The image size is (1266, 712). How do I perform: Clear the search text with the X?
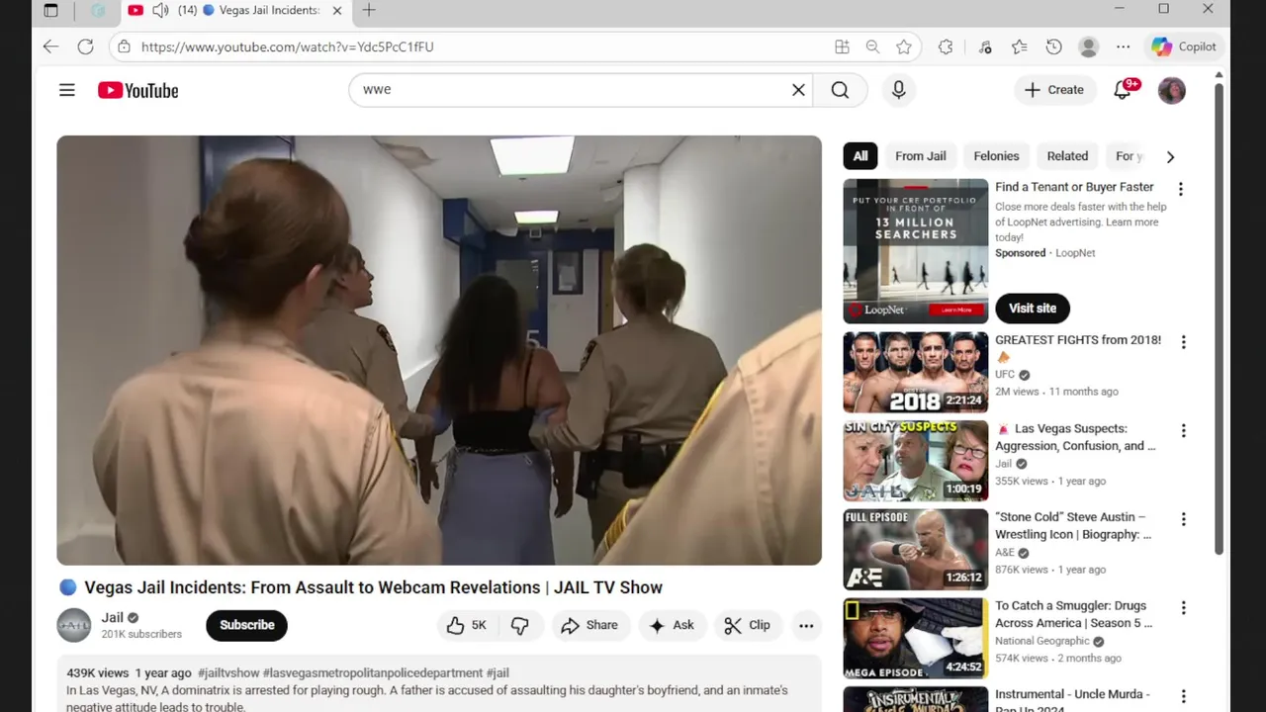pyautogui.click(x=798, y=90)
